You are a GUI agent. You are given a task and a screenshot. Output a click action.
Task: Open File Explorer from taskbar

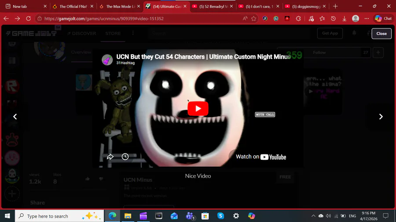click(128, 216)
